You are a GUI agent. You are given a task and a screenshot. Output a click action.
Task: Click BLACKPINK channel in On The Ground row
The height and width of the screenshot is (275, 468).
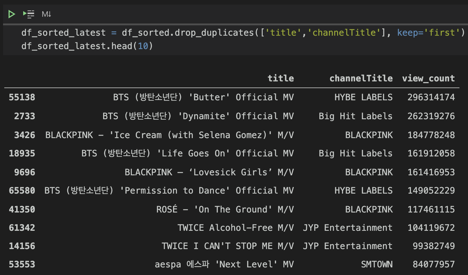point(369,209)
